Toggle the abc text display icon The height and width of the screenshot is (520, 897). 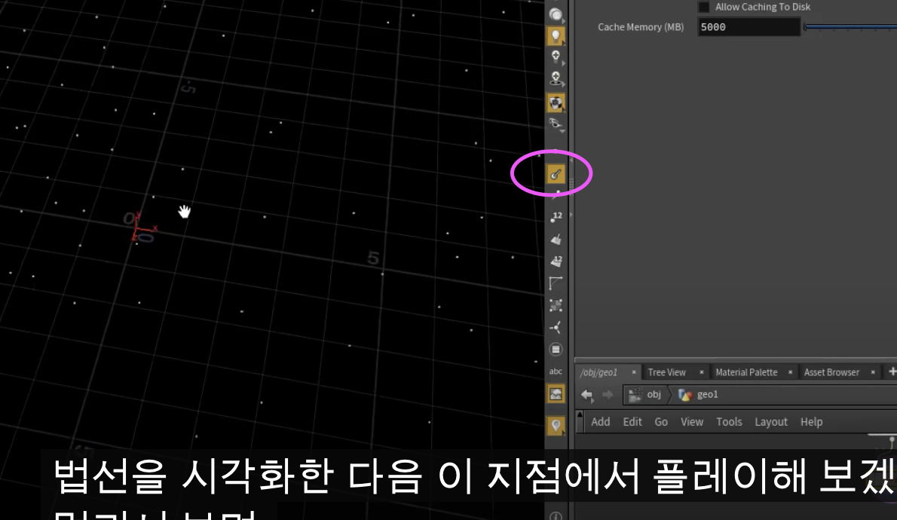[556, 372]
